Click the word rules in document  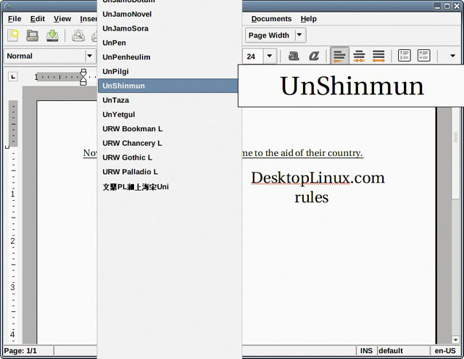pyautogui.click(x=312, y=197)
